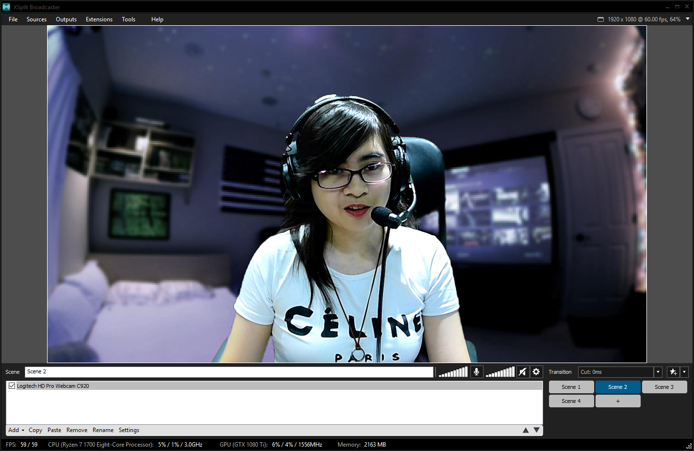694x451 pixels.
Task: Click the webcam preview in the stage
Action: point(347,194)
